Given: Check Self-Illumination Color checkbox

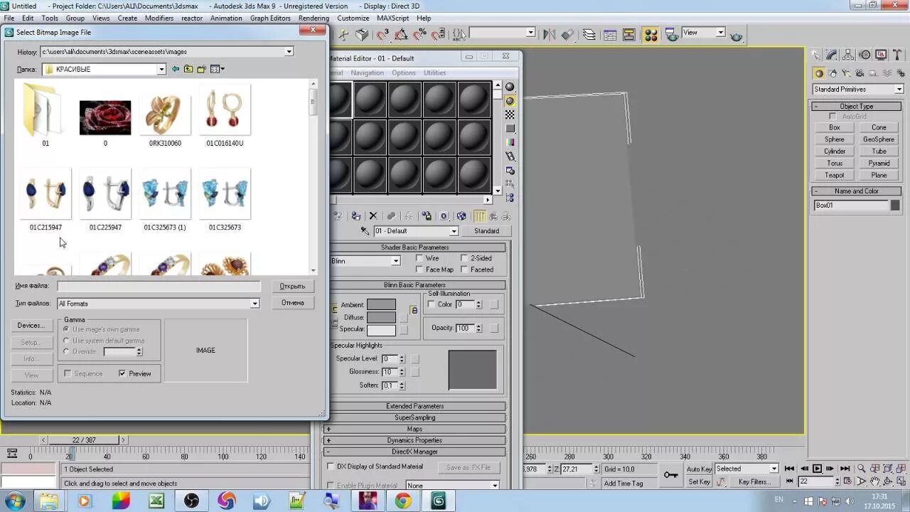Looking at the screenshot, I should tap(431, 304).
